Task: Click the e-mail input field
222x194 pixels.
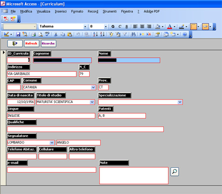Action: click(52, 170)
